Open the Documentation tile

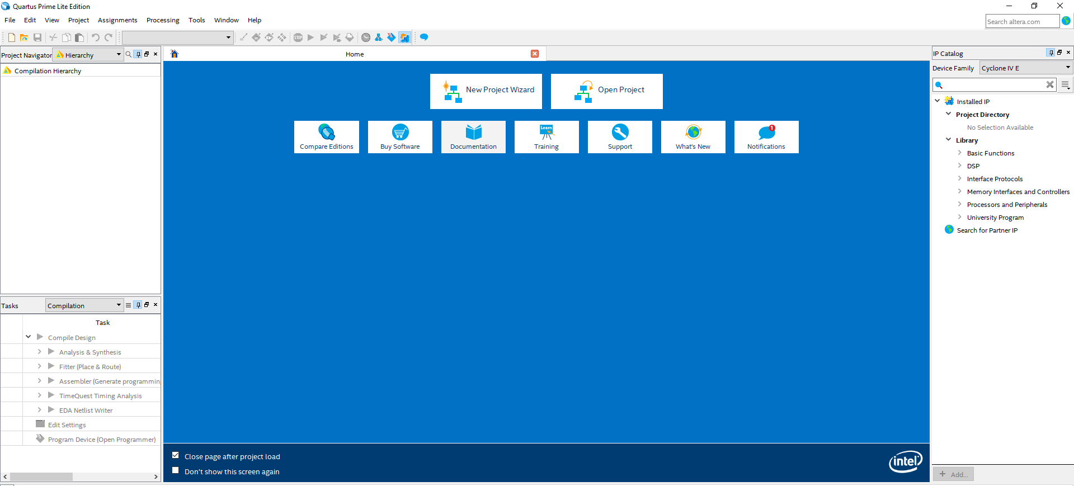[473, 137]
